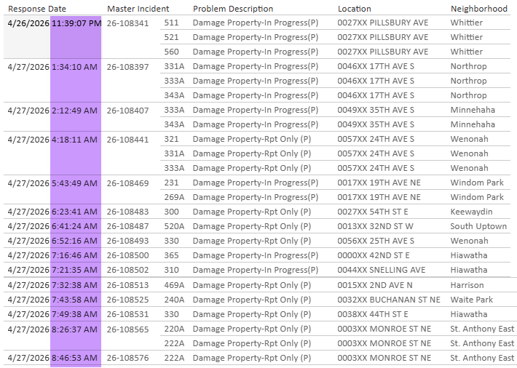Select incident number 26-108407
517x368 pixels.
pos(127,111)
